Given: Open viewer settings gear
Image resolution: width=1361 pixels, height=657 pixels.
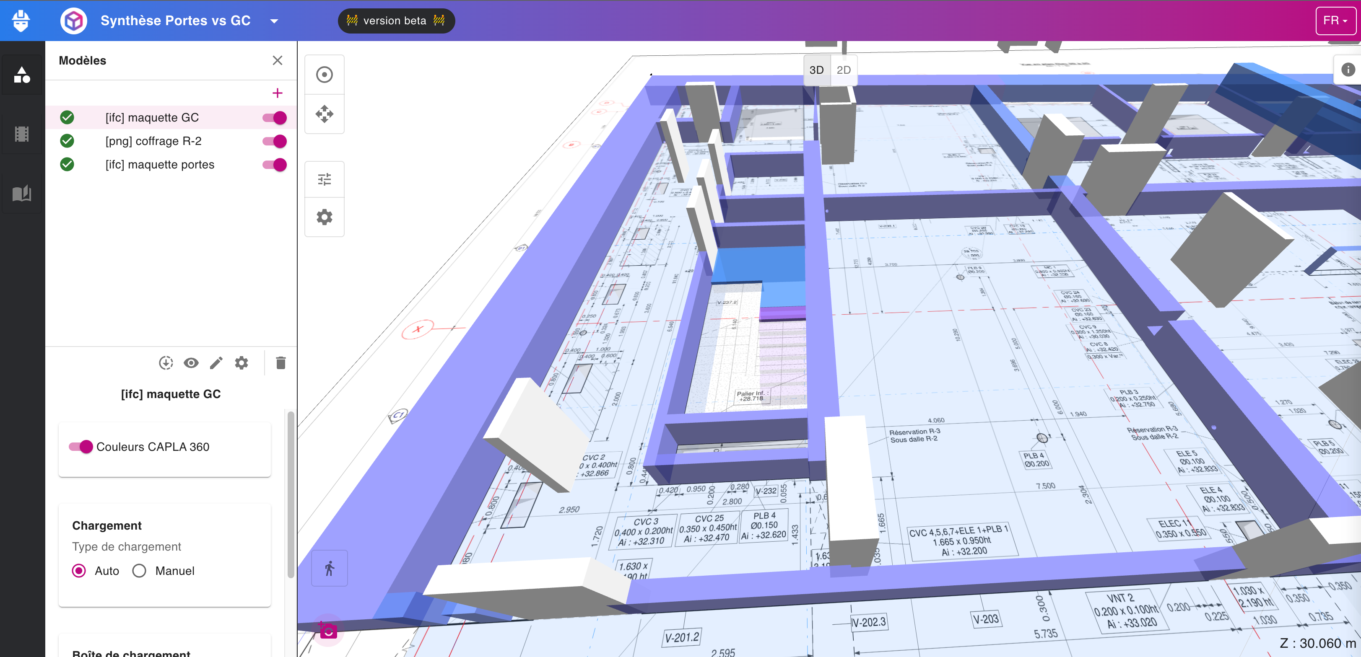Looking at the screenshot, I should pos(325,217).
